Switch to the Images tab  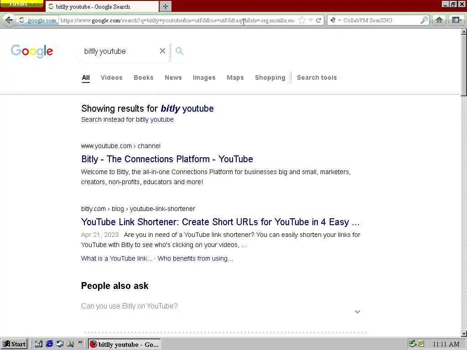tap(204, 77)
